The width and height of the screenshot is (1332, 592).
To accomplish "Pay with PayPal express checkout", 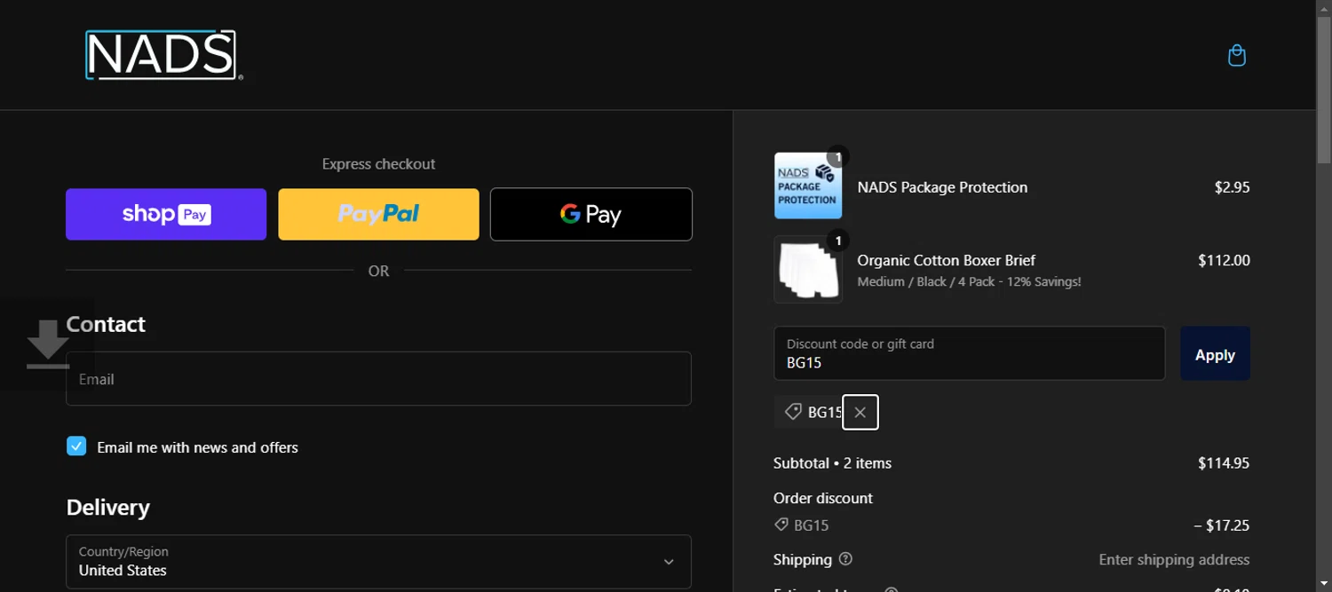I will (378, 214).
